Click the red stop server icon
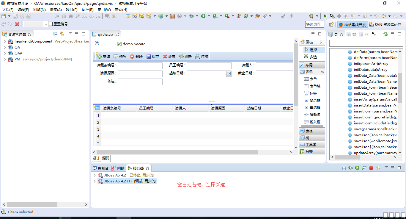The width and height of the screenshot is (406, 219). pyautogui.click(x=371, y=168)
